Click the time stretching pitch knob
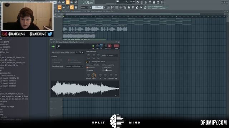The height and width of the screenshot is (128, 229). pos(88,55)
